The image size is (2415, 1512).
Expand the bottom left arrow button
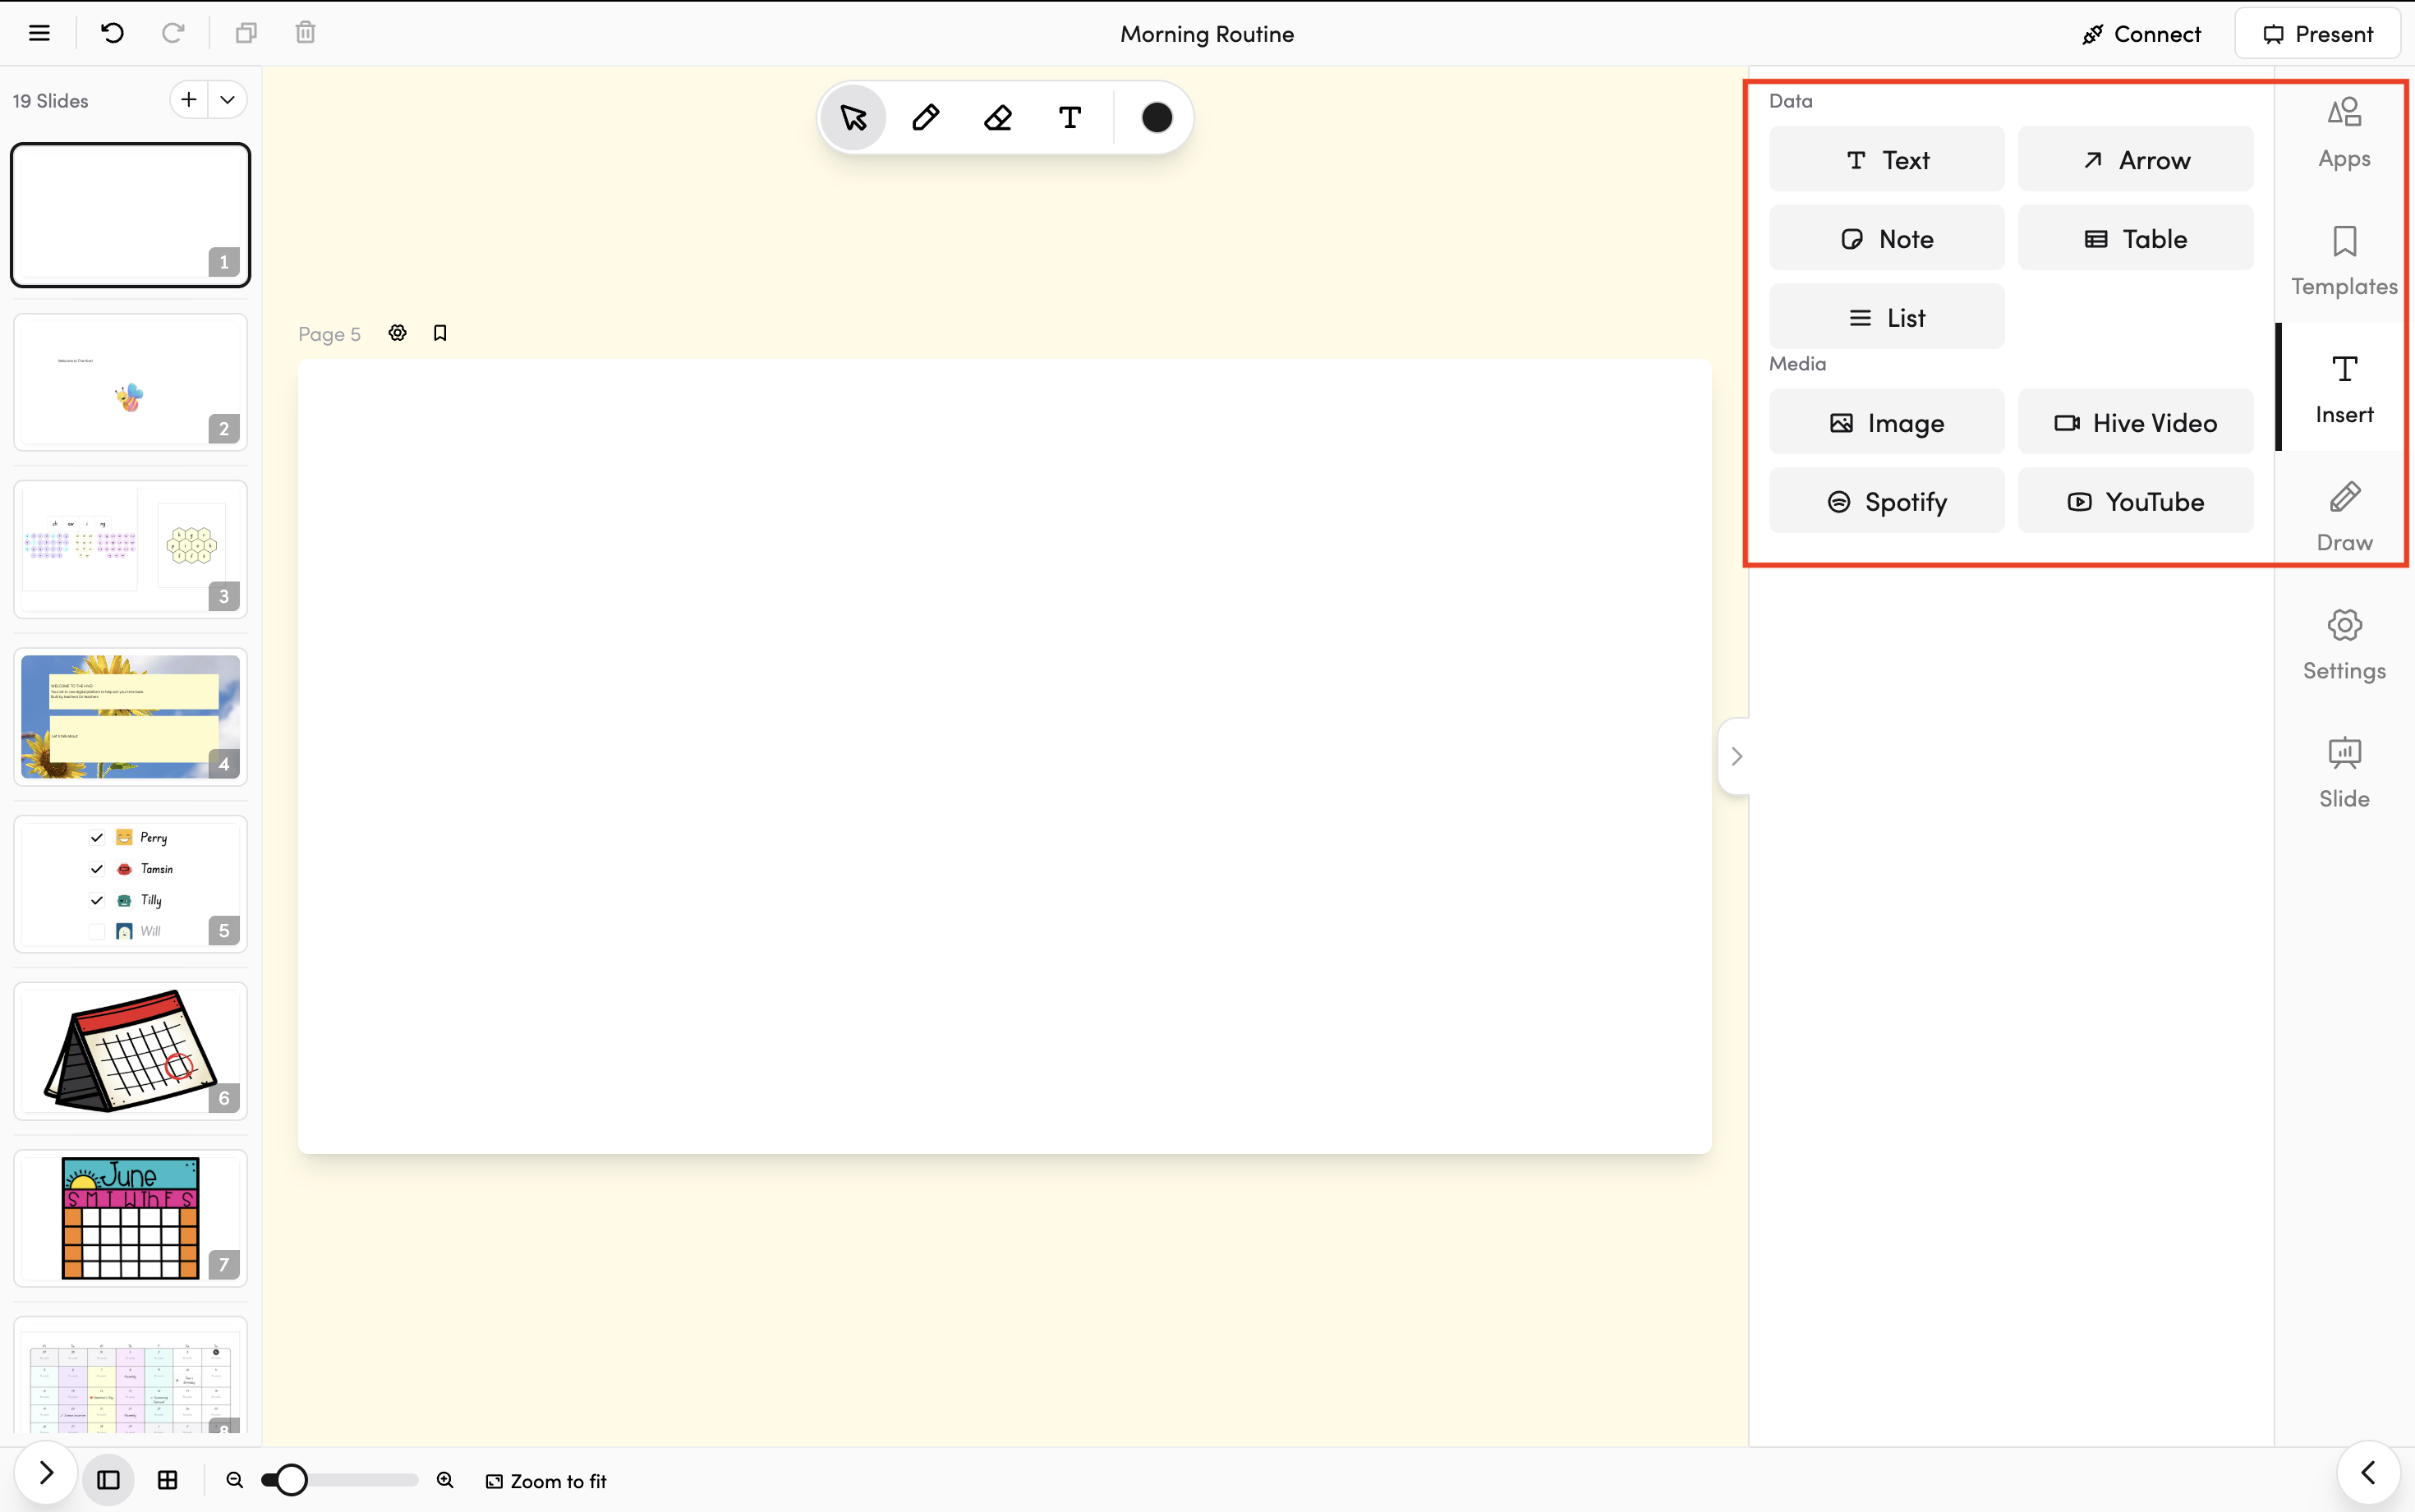point(46,1472)
